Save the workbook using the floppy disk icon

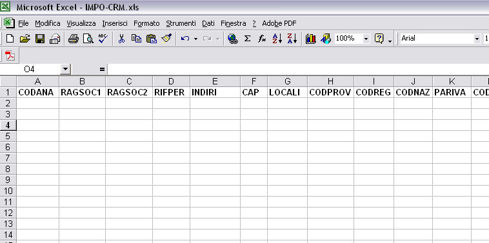[40, 39]
